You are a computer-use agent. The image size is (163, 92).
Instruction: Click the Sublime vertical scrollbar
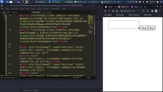coord(94,28)
